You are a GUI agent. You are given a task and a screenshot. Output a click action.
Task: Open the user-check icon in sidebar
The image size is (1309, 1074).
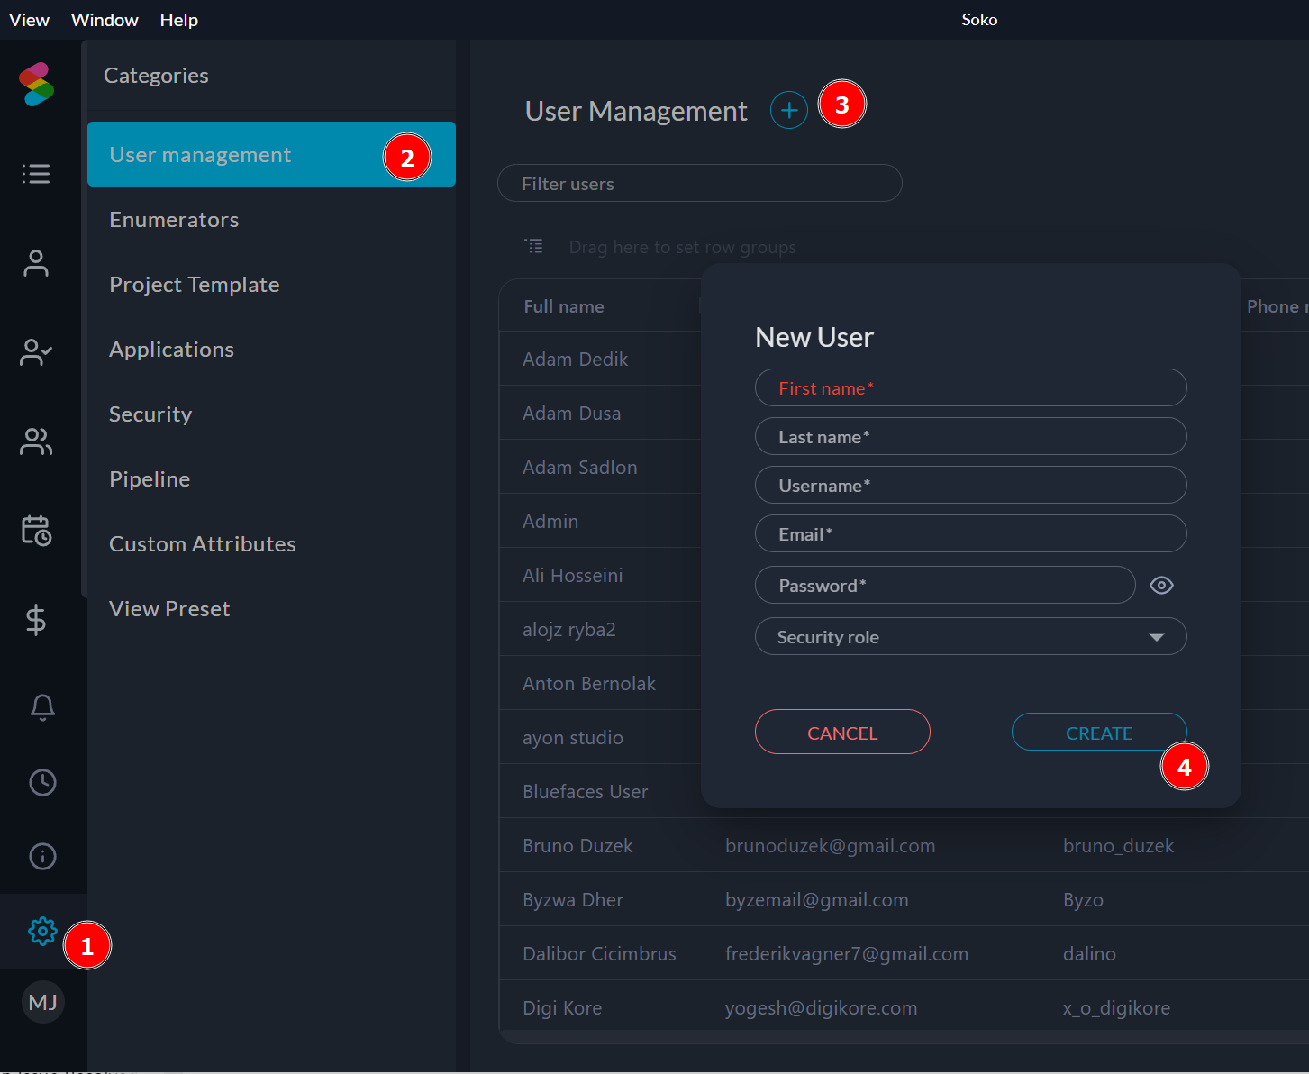[36, 352]
